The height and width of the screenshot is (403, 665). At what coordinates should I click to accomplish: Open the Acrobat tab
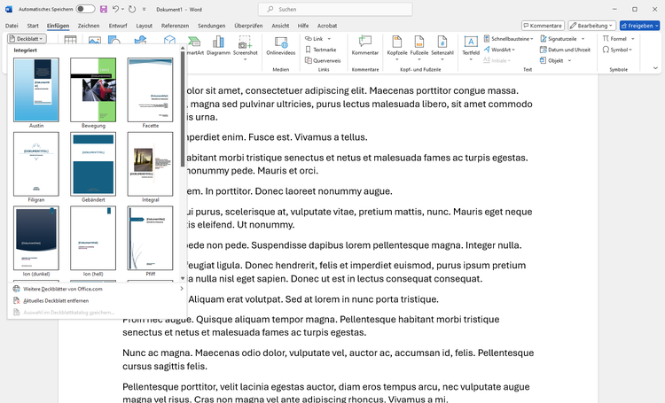[x=327, y=26]
